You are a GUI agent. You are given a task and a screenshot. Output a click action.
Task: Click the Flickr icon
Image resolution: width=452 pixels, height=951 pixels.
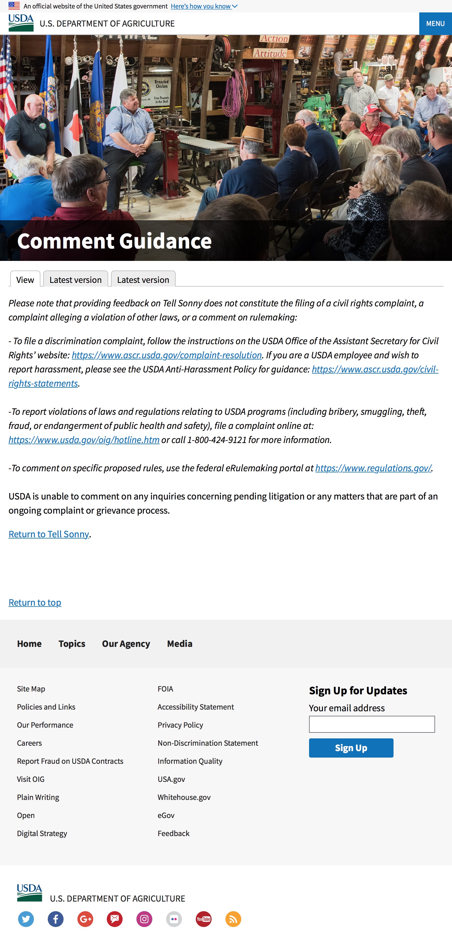[x=174, y=919]
